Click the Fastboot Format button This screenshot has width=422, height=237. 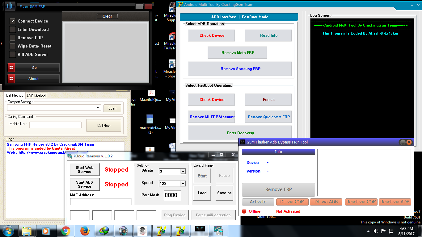tap(268, 100)
